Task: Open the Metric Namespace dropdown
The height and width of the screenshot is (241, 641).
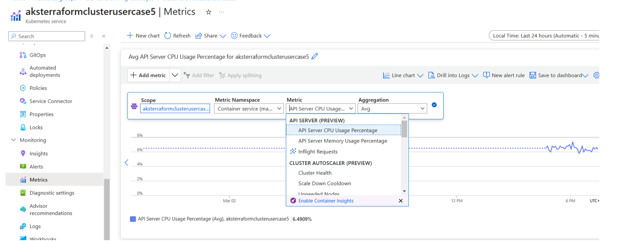Action: (x=249, y=109)
